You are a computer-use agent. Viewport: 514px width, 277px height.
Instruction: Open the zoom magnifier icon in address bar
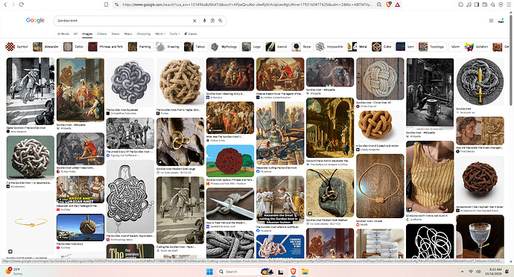(x=379, y=4)
